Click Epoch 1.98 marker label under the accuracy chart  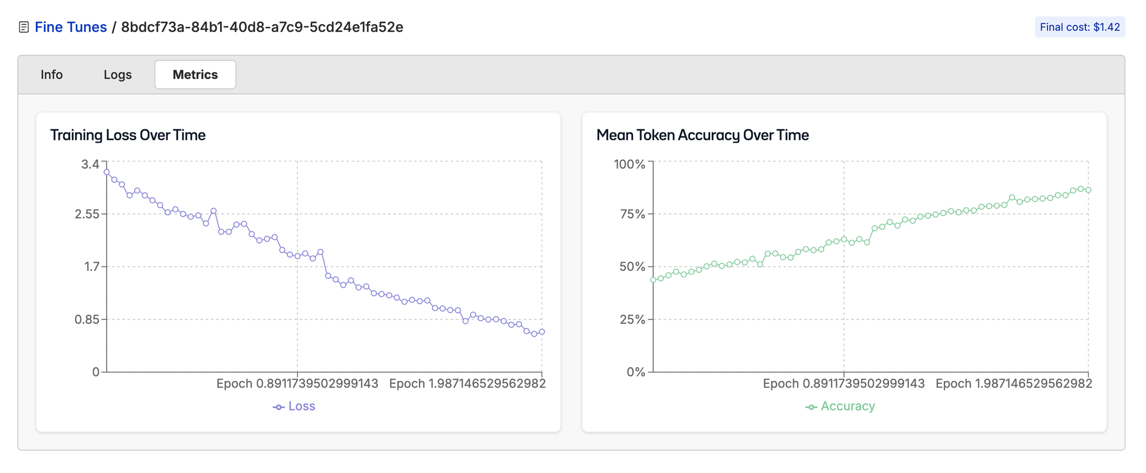tap(1014, 384)
